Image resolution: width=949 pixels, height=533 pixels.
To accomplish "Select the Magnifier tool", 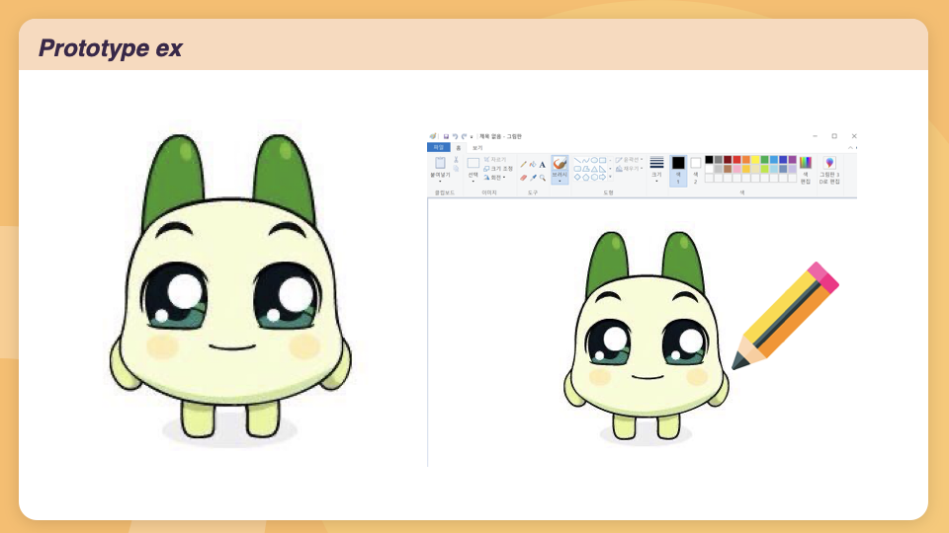I will [543, 178].
